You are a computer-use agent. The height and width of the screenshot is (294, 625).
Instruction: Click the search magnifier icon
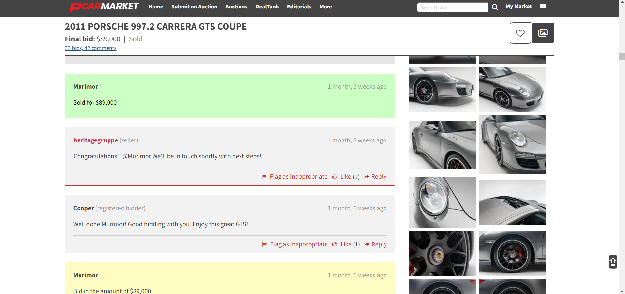tap(495, 7)
